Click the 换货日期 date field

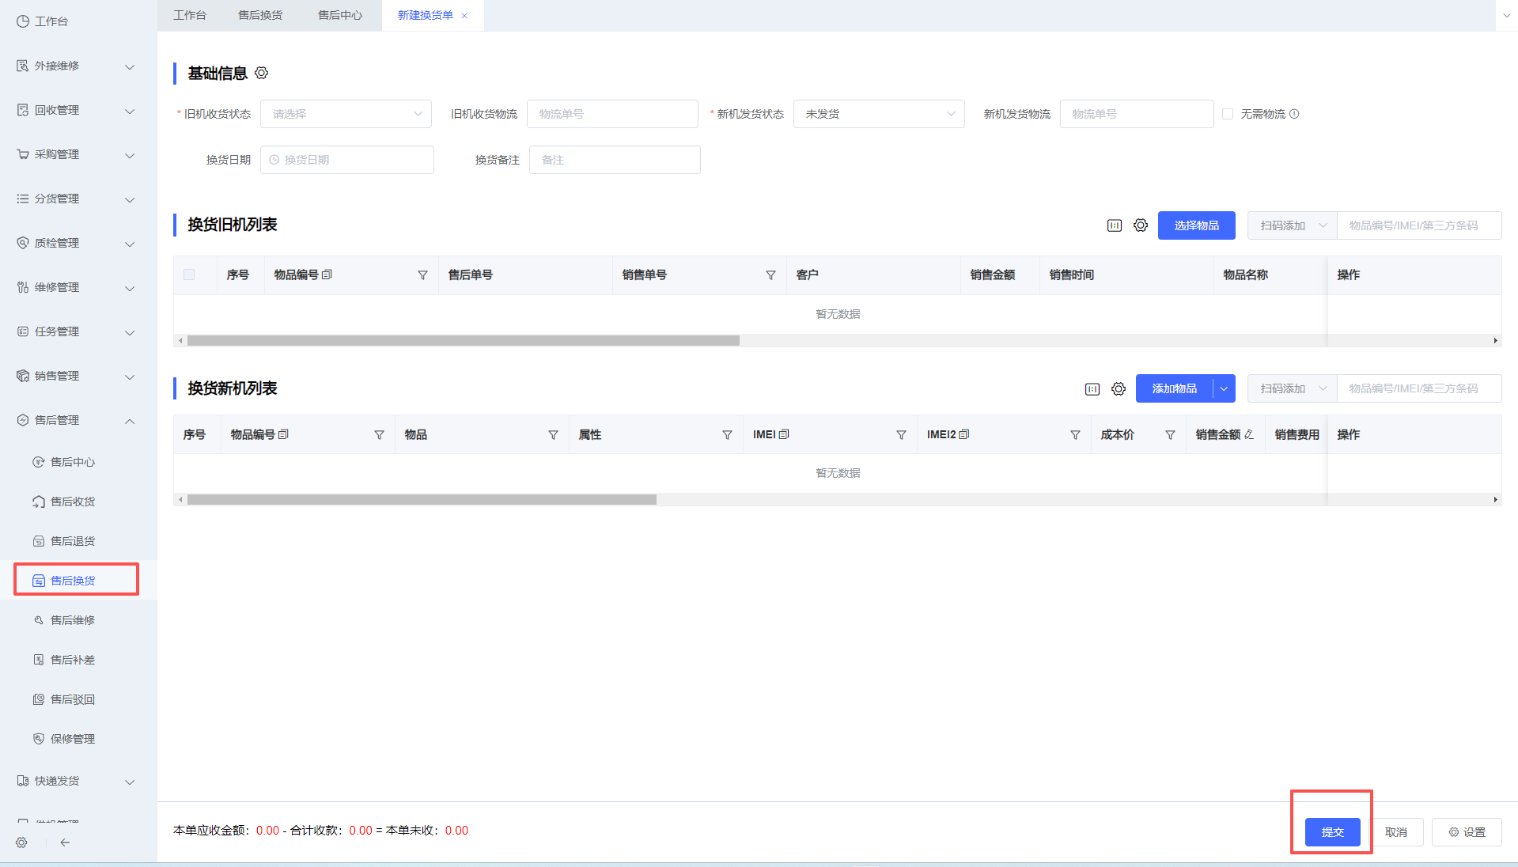point(346,160)
